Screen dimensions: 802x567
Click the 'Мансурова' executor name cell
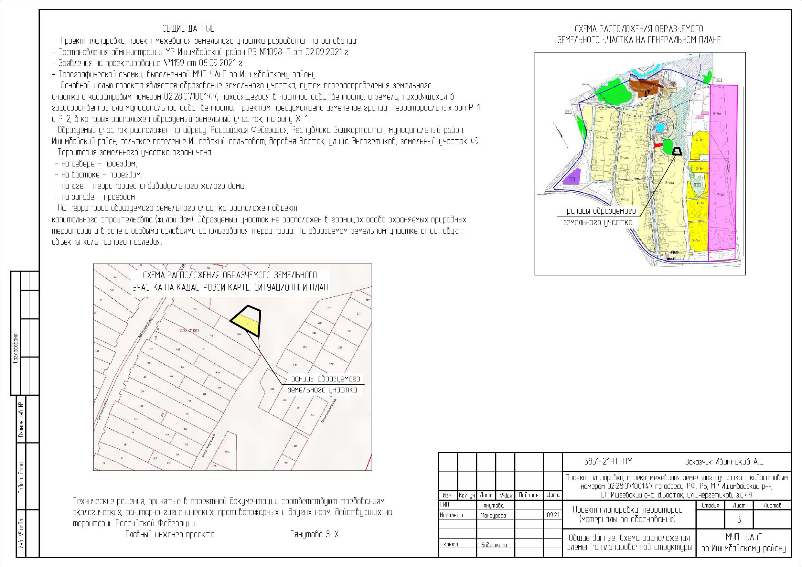493,515
